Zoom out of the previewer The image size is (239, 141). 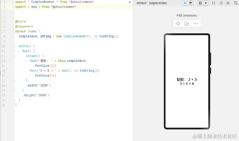221,3
